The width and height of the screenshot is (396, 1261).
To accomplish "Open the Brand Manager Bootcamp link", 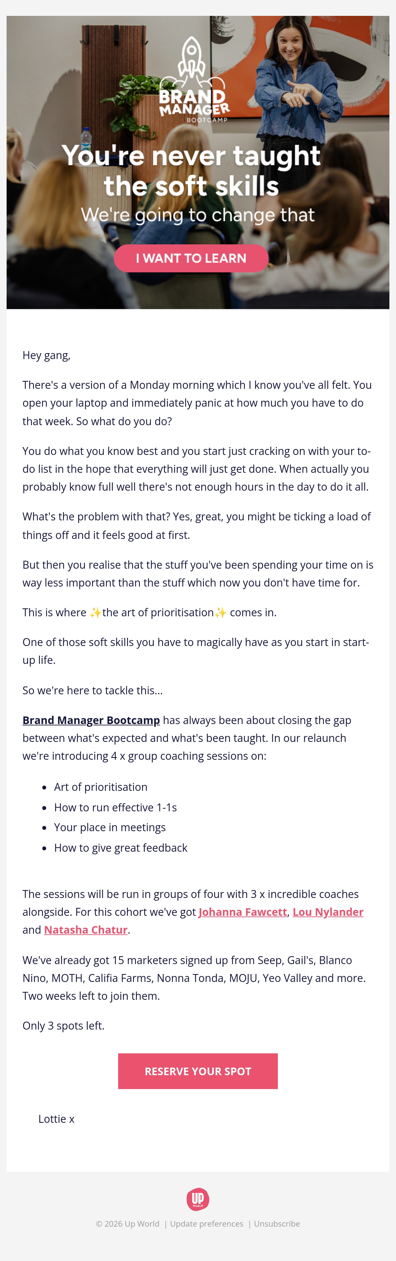I will tap(91, 720).
